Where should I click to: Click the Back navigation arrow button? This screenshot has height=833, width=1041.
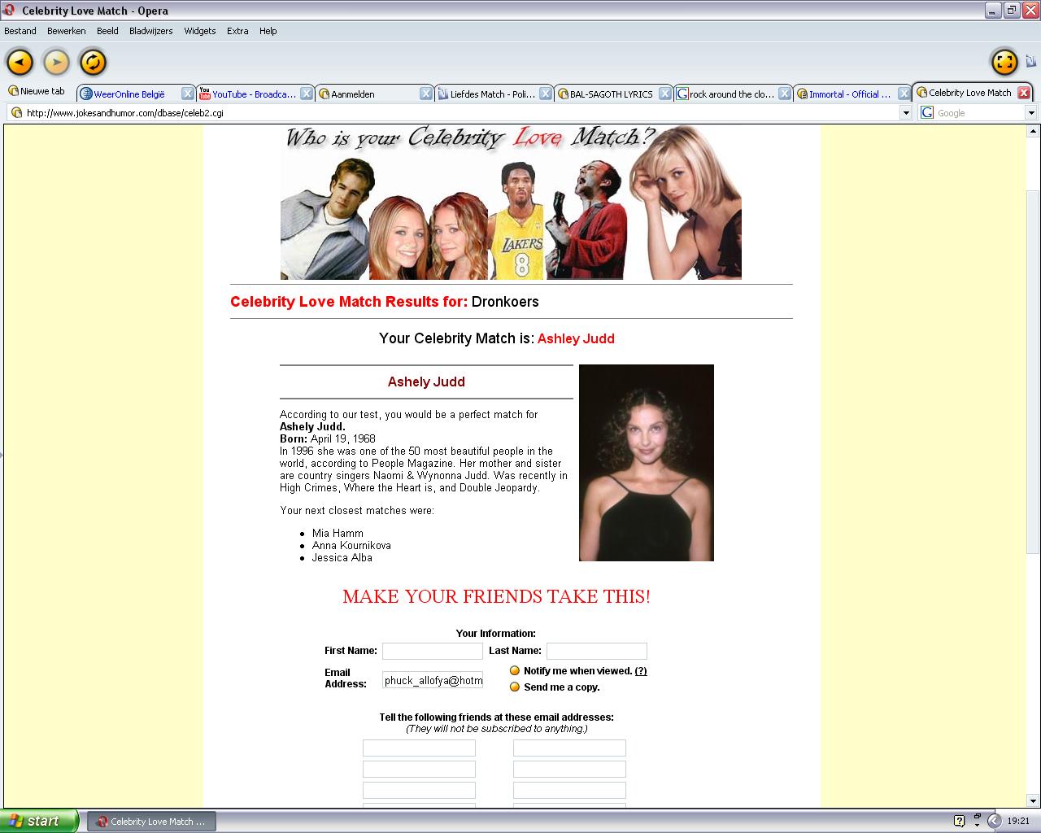20,62
